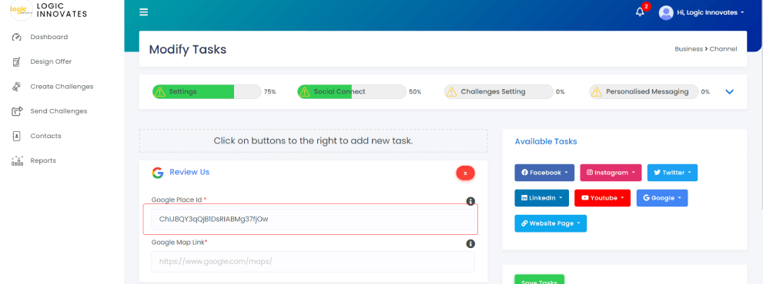Click the Settings progress bar
The height and width of the screenshot is (284, 763).
pyautogui.click(x=207, y=91)
